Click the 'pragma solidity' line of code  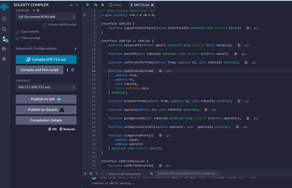pos(128,15)
